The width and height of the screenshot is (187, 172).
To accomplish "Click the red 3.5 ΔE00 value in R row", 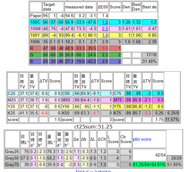I will click(x=105, y=49).
